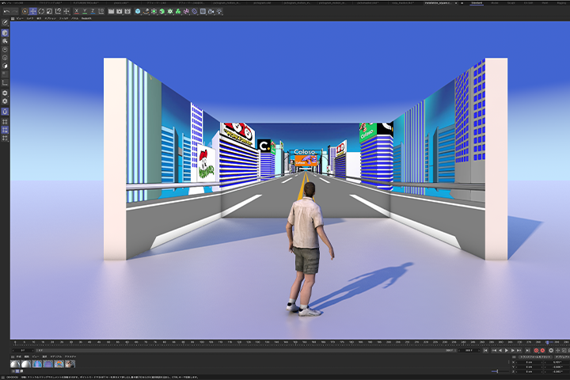The image size is (570, 380).
Task: Jump to the last frame
Action: point(527,351)
